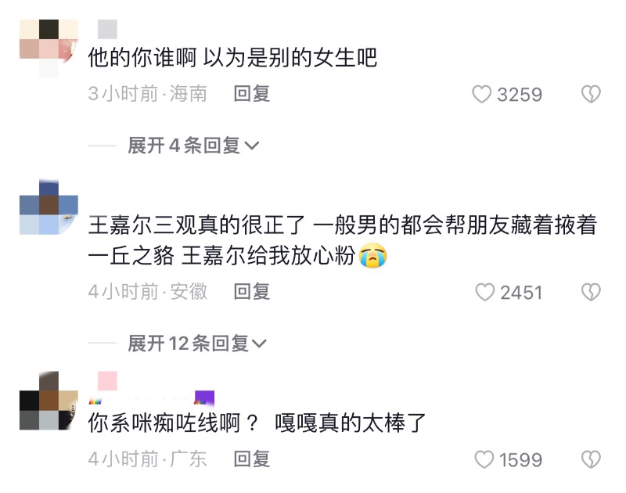This screenshot has width=626, height=493.
Task: Reply to the Guangdong comment
Action: coord(252,459)
